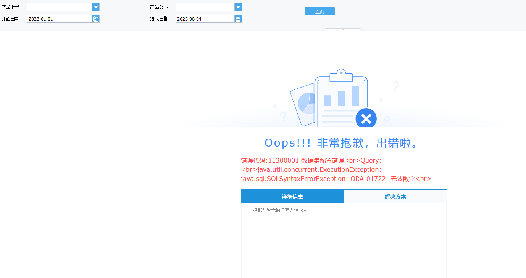
Task: Click the java.util.concurrent.ExecutionException line
Action: click(x=311, y=169)
